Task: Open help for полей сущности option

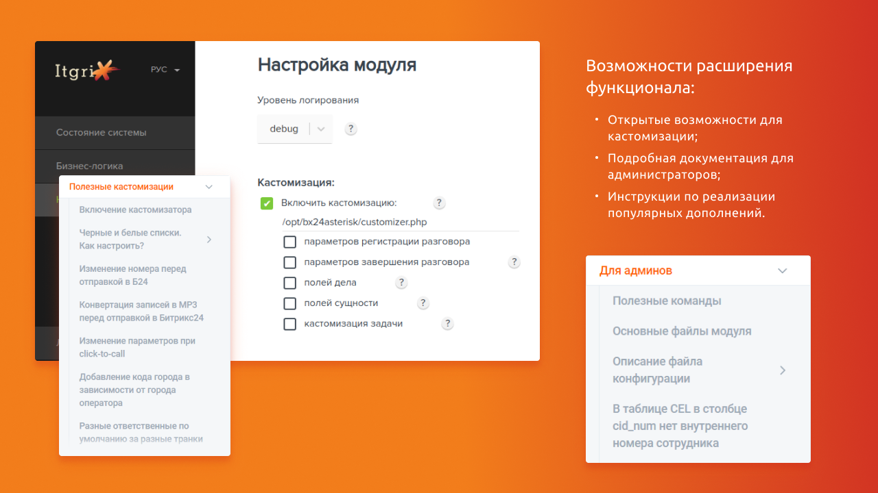Action: click(423, 303)
